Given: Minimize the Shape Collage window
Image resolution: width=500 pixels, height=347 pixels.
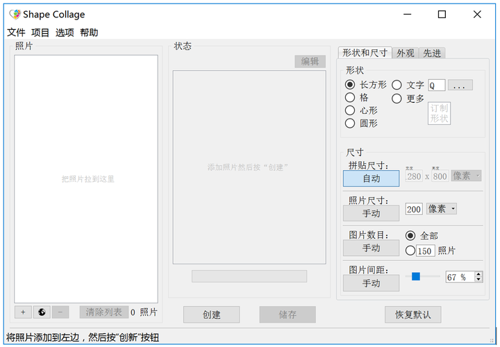Looking at the screenshot, I should pyautogui.click(x=407, y=15).
